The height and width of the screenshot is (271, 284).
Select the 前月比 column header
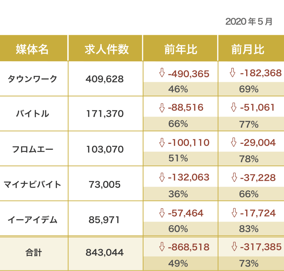click(248, 49)
